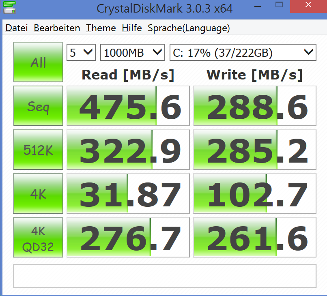Viewport: 327px width, 296px height.
Task: Click the 4K write result 102.7
Action: click(x=255, y=193)
